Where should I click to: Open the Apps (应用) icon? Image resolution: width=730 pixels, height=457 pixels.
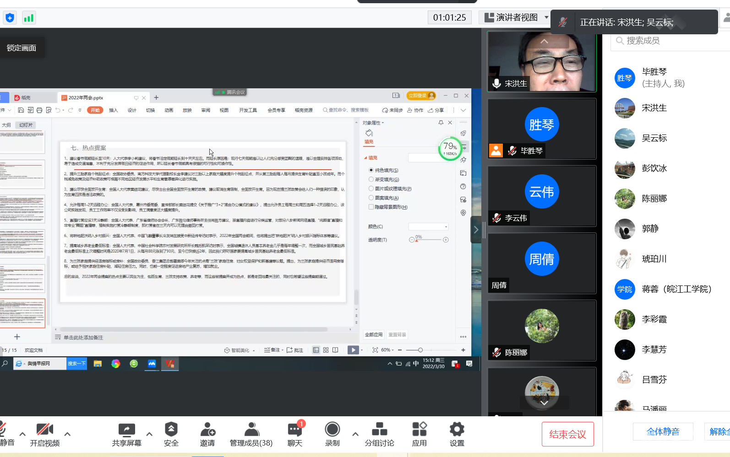point(419,430)
